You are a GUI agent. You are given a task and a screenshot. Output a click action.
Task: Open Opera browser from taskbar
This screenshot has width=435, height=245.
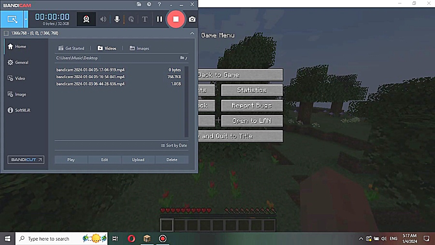click(131, 239)
